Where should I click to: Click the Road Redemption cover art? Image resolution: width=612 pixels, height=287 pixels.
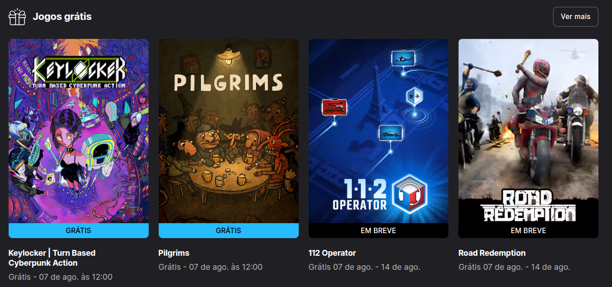528,131
